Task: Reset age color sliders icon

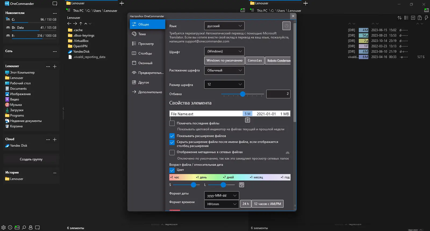Action: (x=242, y=185)
